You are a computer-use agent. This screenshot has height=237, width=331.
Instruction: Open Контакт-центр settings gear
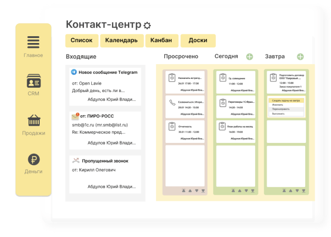click(x=147, y=26)
